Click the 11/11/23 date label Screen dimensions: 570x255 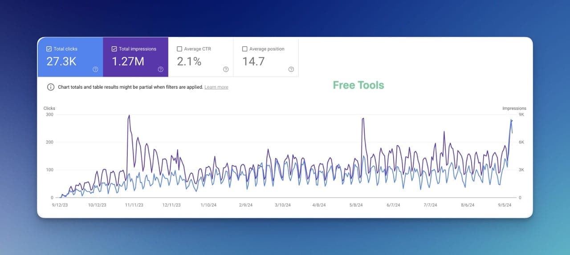click(x=134, y=205)
